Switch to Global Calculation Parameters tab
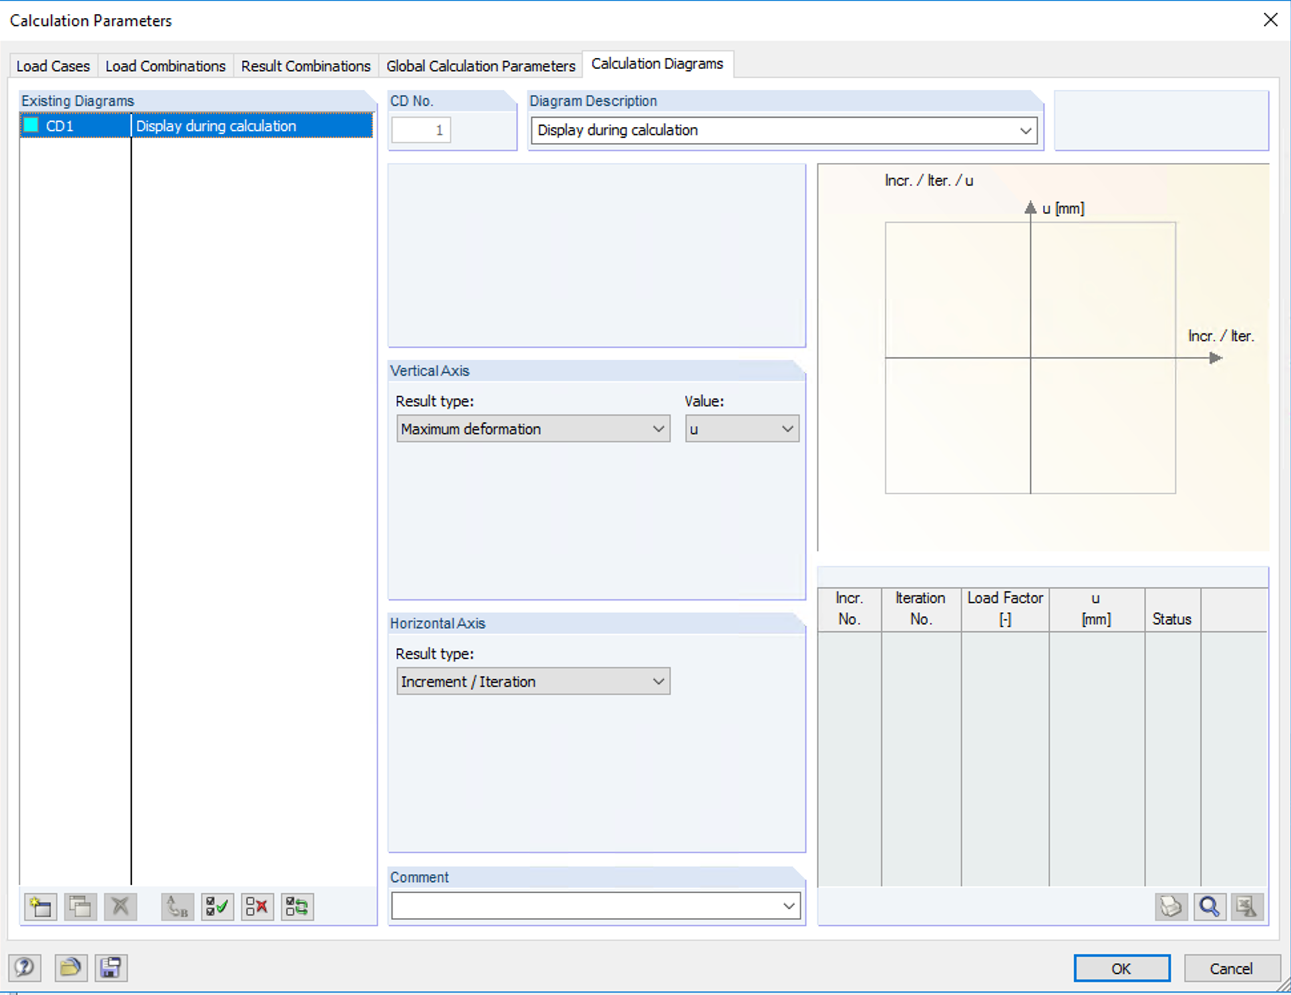This screenshot has width=1291, height=995. (x=480, y=66)
